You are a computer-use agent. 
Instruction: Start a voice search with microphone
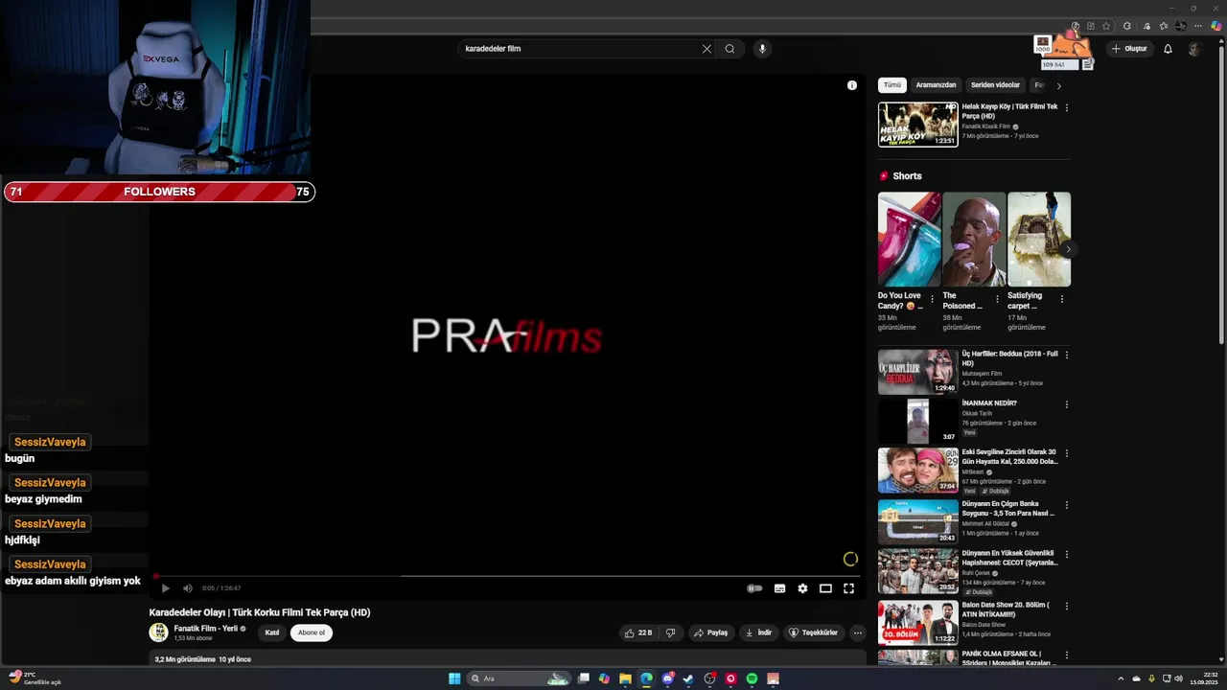coord(762,49)
